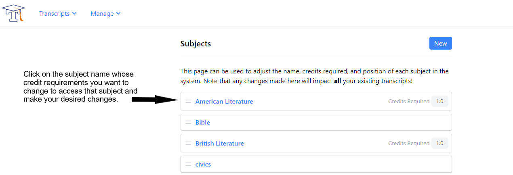Click British Literature's 1.0 credits badge

point(439,143)
